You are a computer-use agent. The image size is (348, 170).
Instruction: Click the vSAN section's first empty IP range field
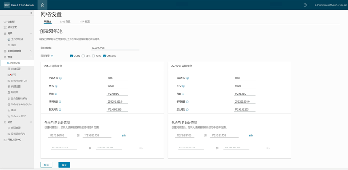64,147
